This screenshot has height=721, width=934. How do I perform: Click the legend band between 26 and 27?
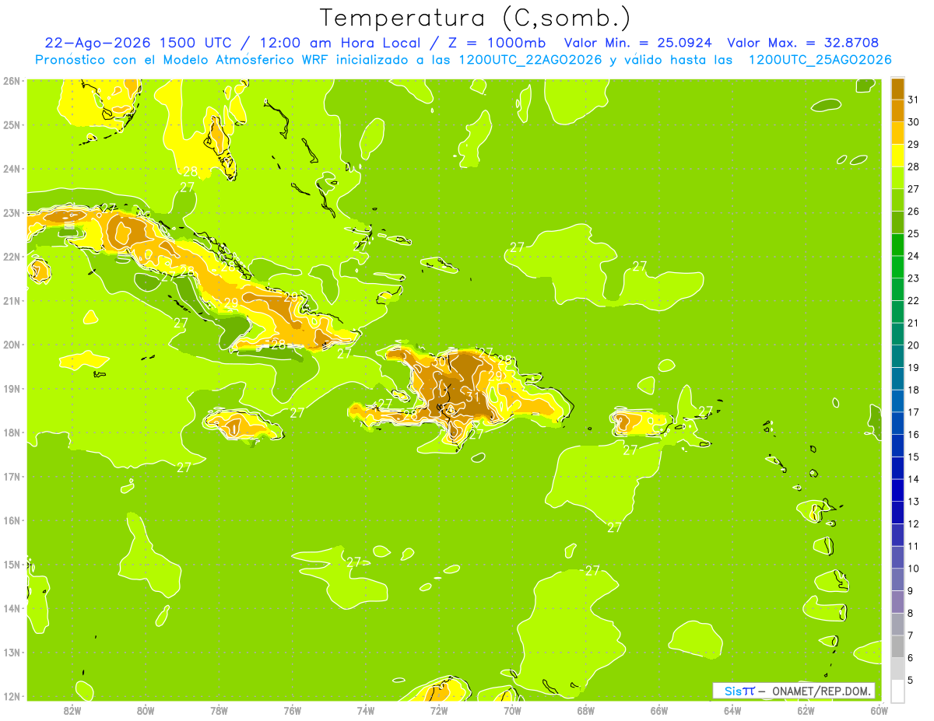click(x=897, y=199)
